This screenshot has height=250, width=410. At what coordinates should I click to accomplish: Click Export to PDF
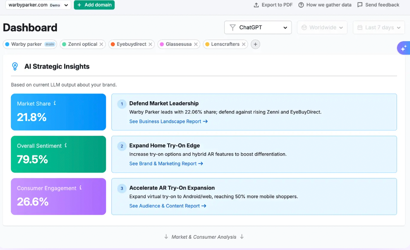[x=273, y=5]
